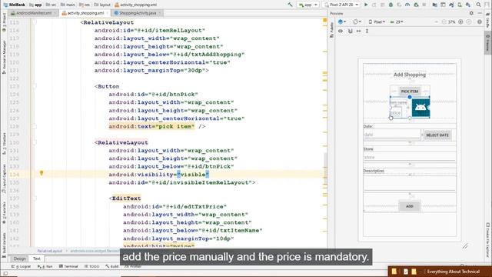Open the Build tool window
The image size is (492, 277).
[112, 266]
